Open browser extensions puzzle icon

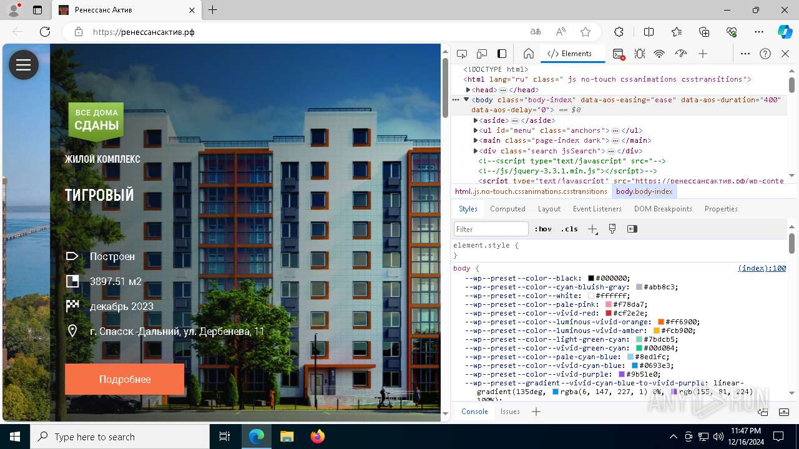(x=619, y=32)
